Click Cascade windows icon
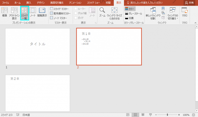The width and height of the screenshot is (198, 117). click(163, 13)
